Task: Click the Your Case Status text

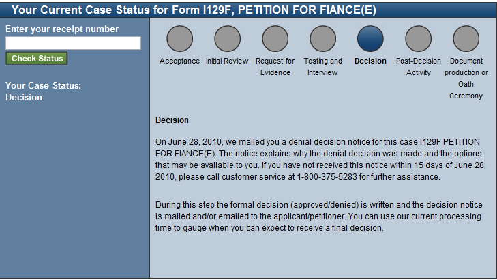Action: [43, 92]
